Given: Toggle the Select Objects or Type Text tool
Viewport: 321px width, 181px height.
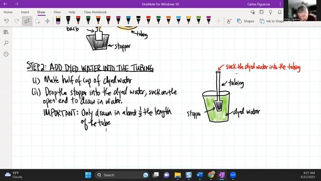Looking at the screenshot, I should point(27,21).
